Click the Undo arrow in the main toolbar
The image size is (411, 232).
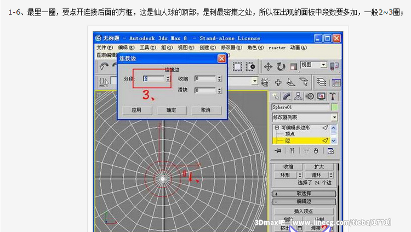point(104,67)
